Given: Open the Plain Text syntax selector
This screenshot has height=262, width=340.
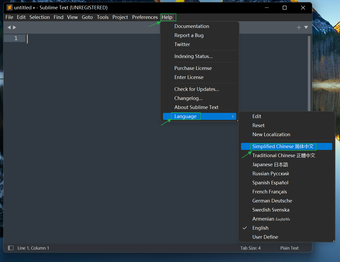Looking at the screenshot, I should (x=289, y=248).
